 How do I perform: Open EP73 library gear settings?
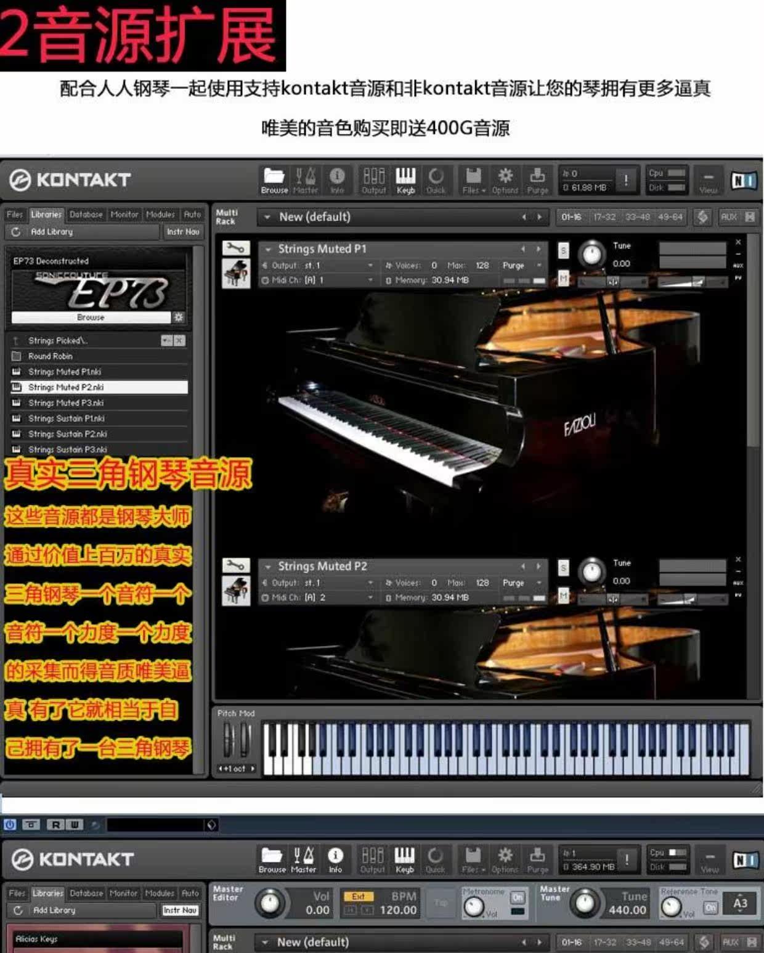pyautogui.click(x=179, y=317)
